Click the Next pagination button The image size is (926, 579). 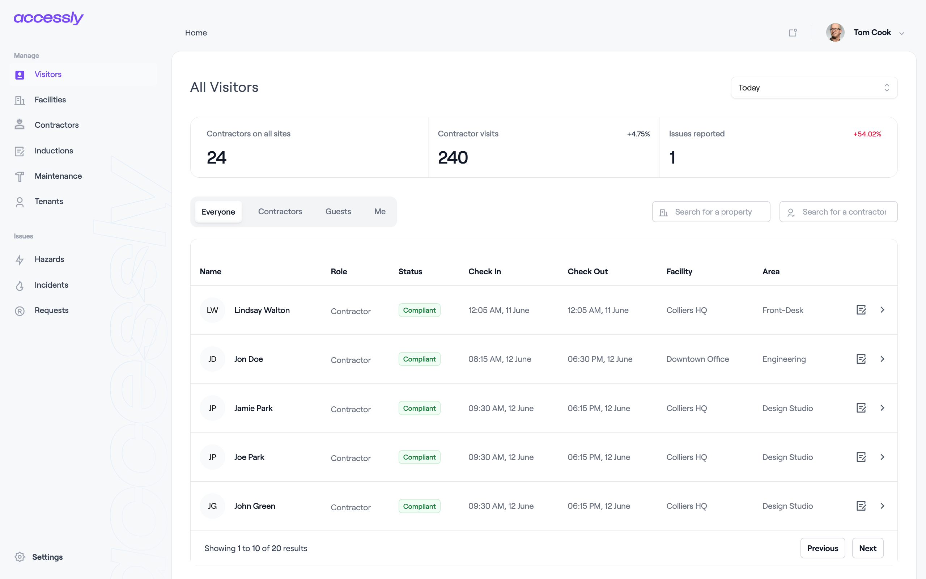point(867,548)
